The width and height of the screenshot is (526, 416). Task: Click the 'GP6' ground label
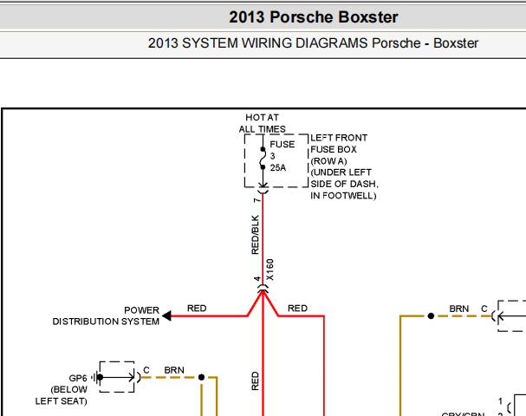pyautogui.click(x=78, y=378)
